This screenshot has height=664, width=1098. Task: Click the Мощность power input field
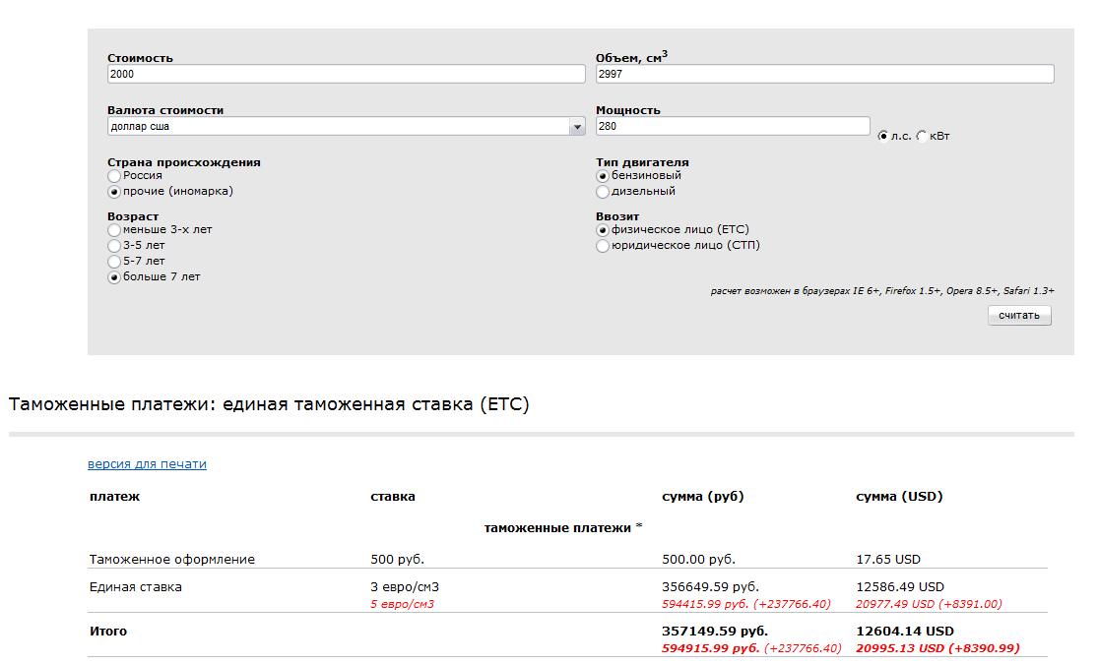coord(733,127)
